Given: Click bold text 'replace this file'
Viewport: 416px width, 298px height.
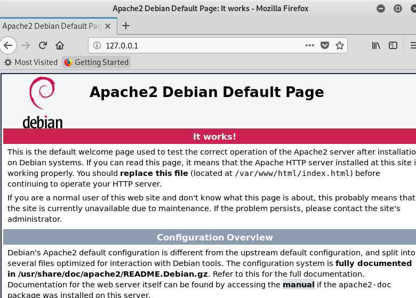Looking at the screenshot, I should [154, 173].
